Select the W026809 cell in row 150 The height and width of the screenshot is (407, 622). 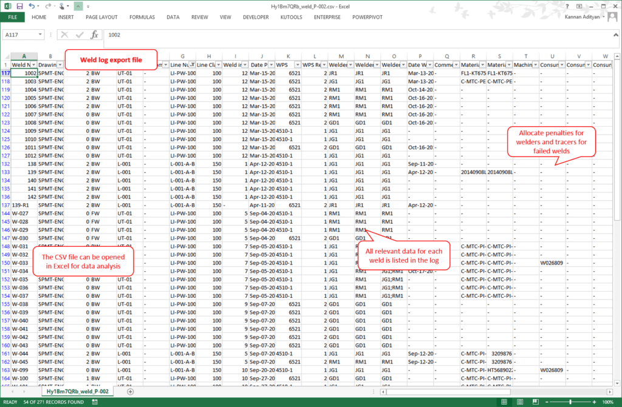tap(552, 263)
